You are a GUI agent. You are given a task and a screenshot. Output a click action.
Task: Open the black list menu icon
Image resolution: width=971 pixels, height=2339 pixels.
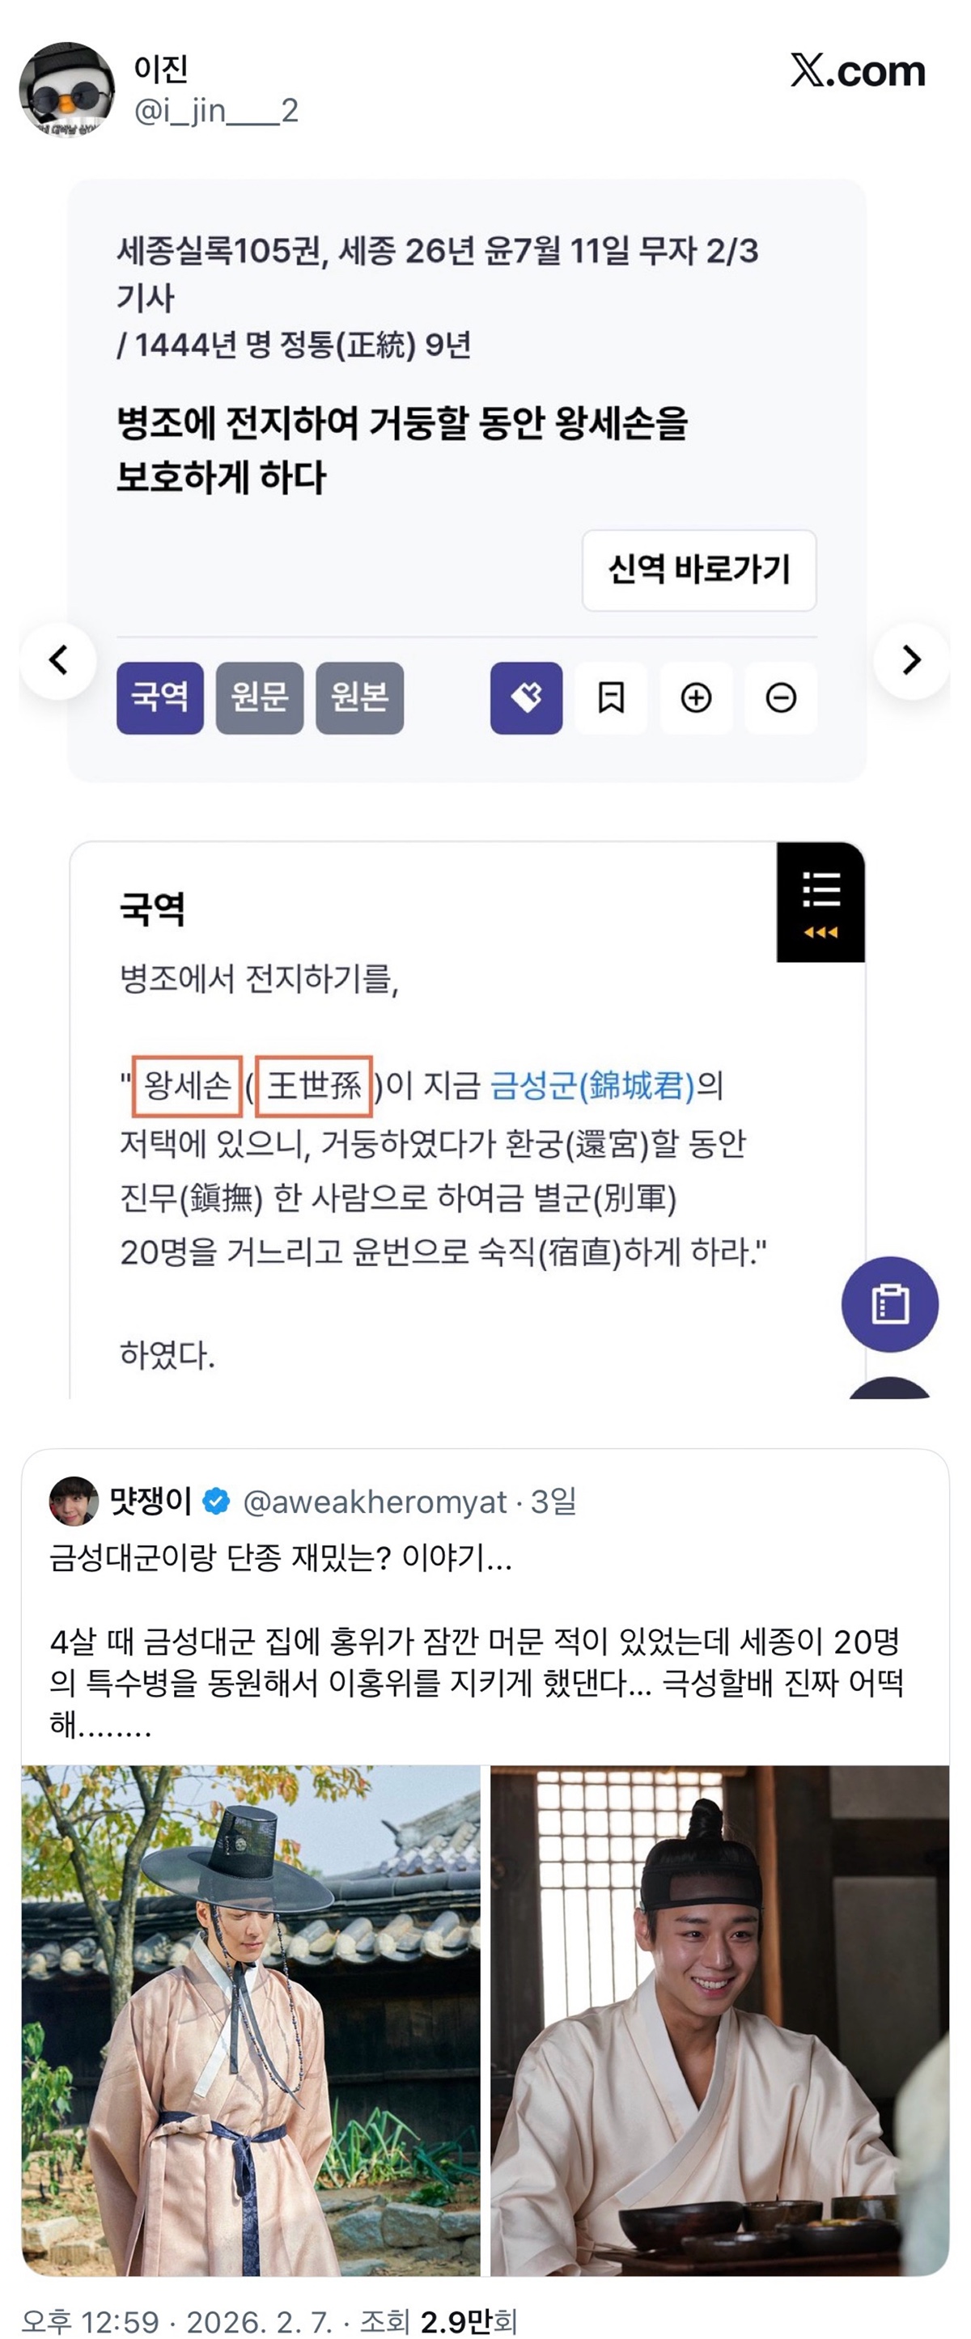click(x=820, y=901)
